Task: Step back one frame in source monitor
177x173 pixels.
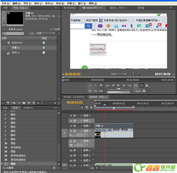Action: pos(113,85)
